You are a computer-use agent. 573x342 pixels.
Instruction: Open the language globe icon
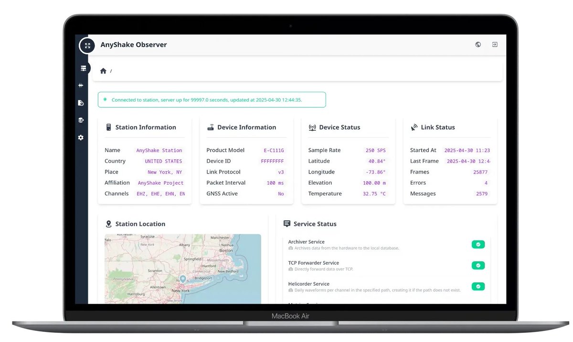(x=478, y=44)
